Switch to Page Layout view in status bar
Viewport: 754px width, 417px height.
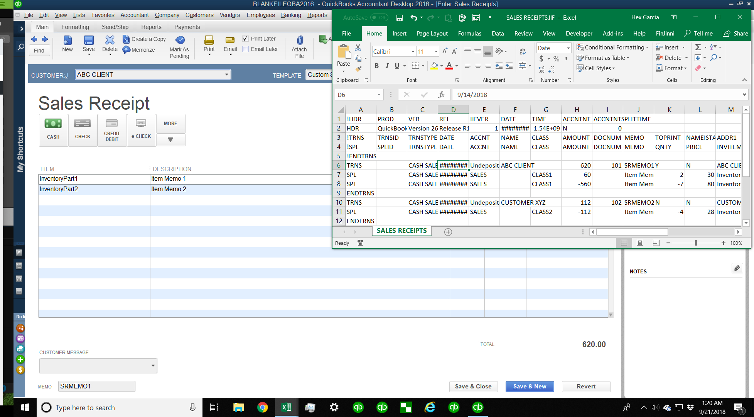coord(640,243)
